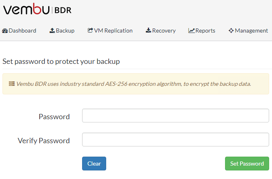Screen dimensions: 272x179
Task: Open the Management menu text
Action: tap(252, 31)
